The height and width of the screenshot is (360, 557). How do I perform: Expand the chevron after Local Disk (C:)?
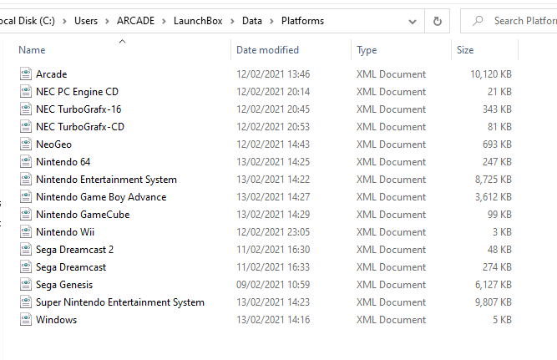click(x=64, y=22)
